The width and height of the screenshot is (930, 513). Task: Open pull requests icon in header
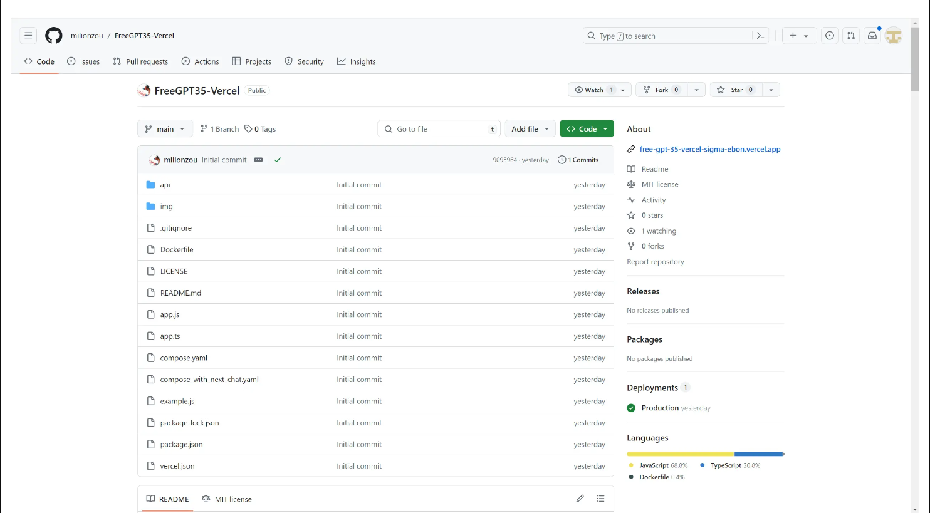(850, 36)
